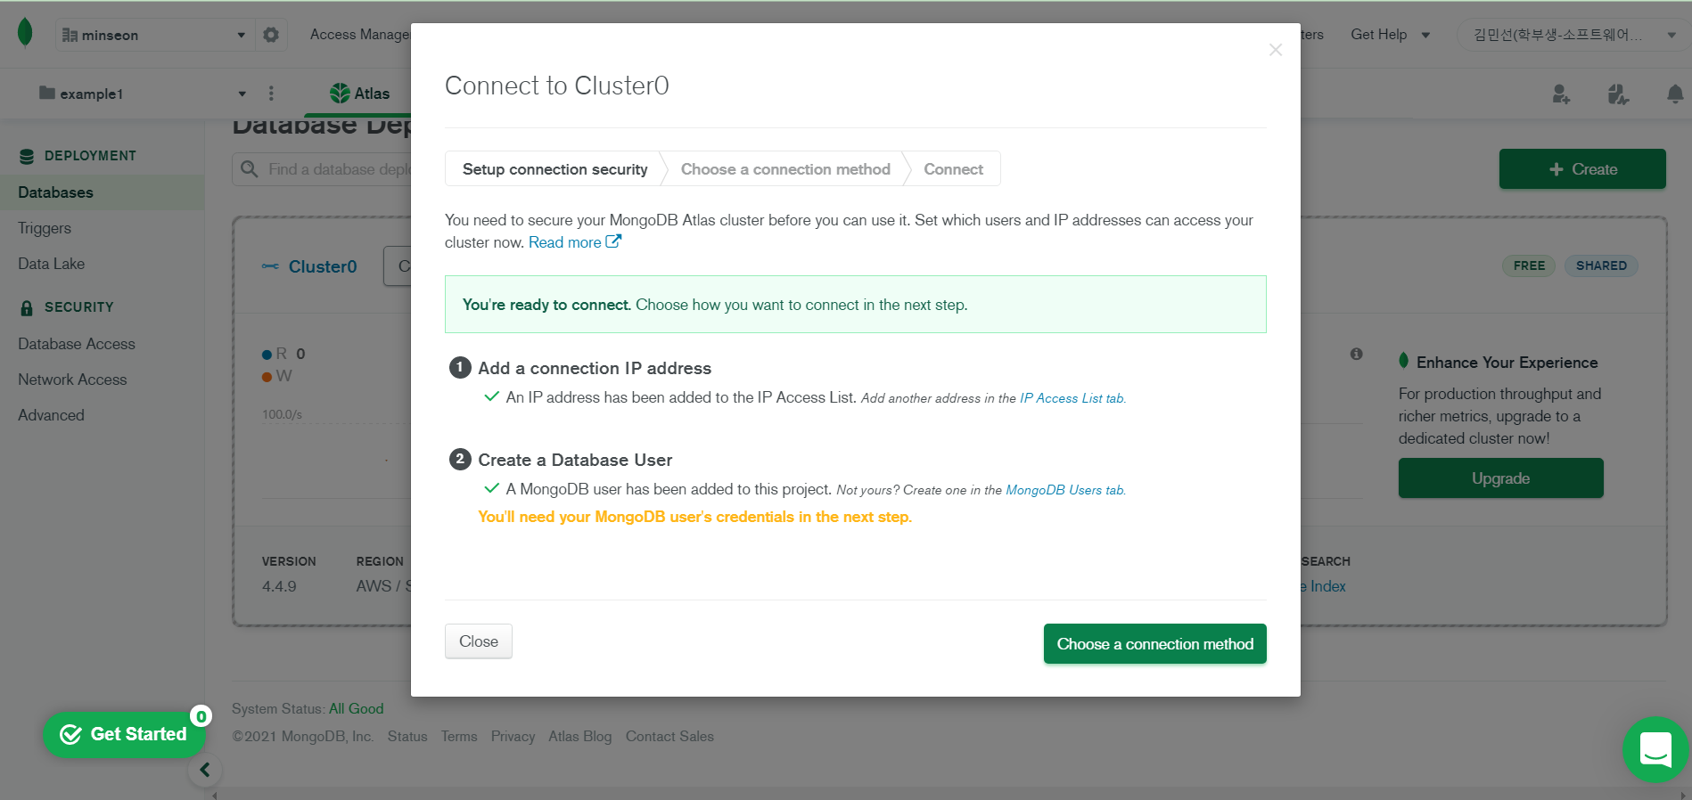The height and width of the screenshot is (800, 1692).
Task: Open the Terms footer link
Action: click(x=459, y=737)
